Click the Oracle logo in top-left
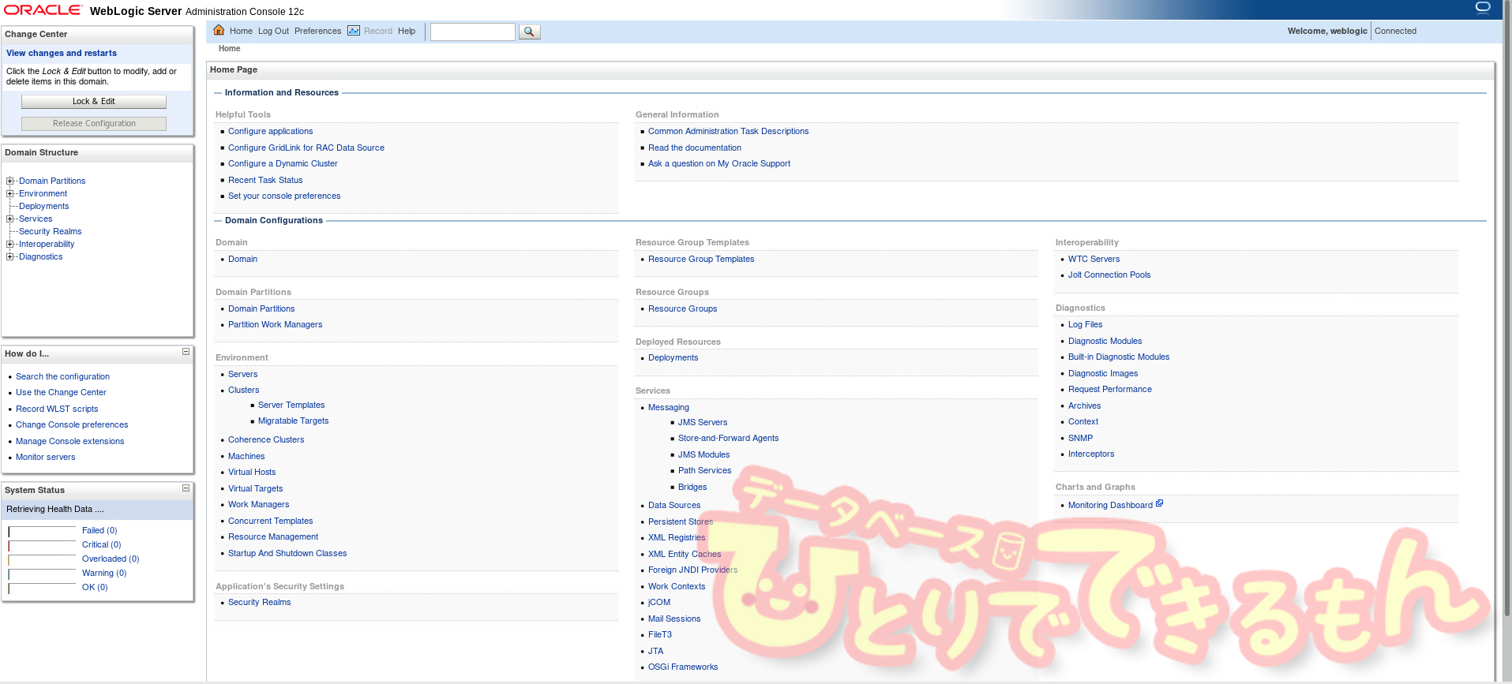This screenshot has height=684, width=1512. [43, 10]
